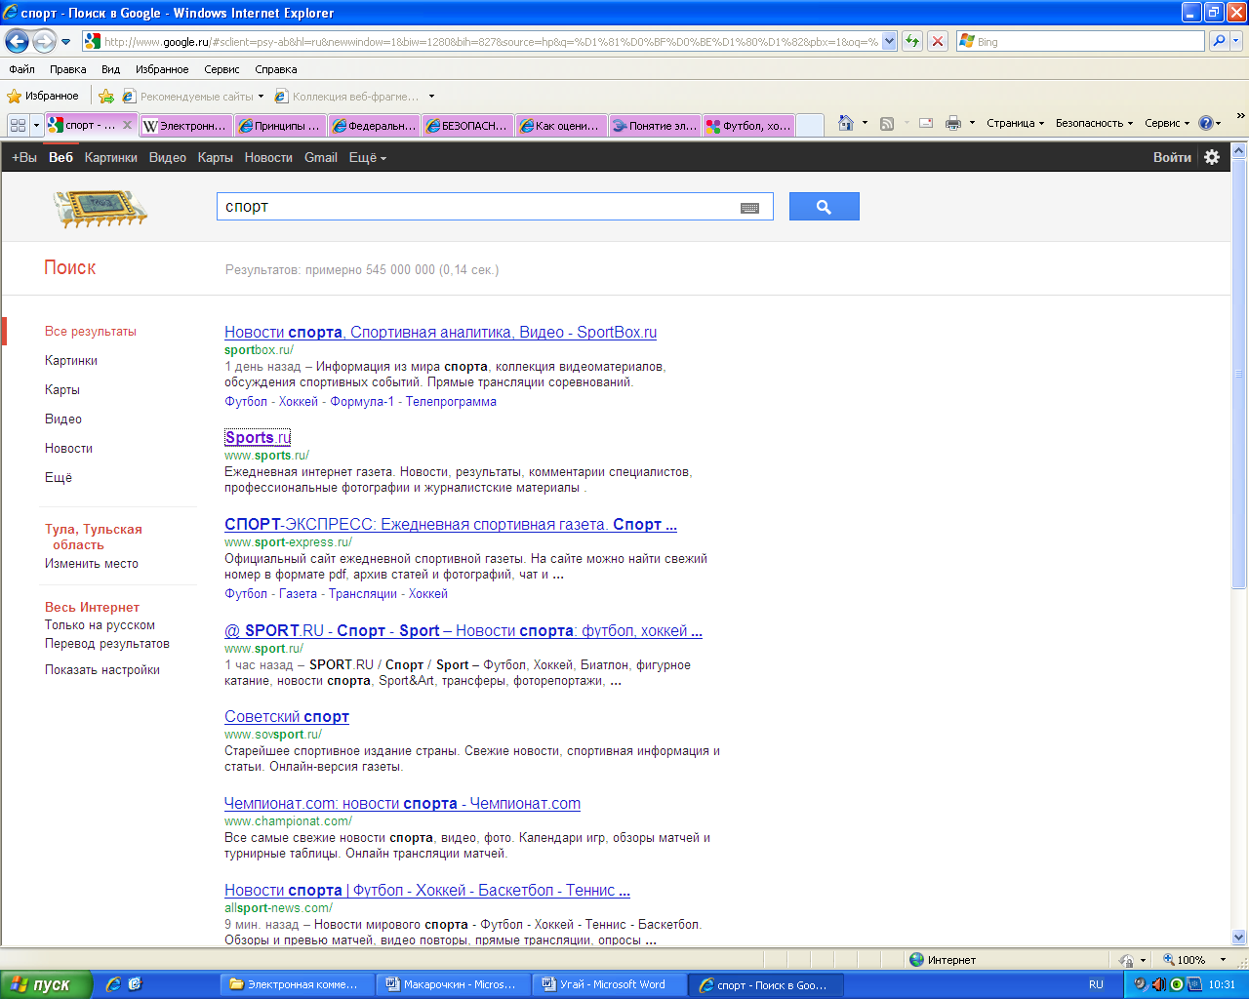Click 'Новости' in Google top navigation bar
1249x999 pixels.
(x=268, y=157)
